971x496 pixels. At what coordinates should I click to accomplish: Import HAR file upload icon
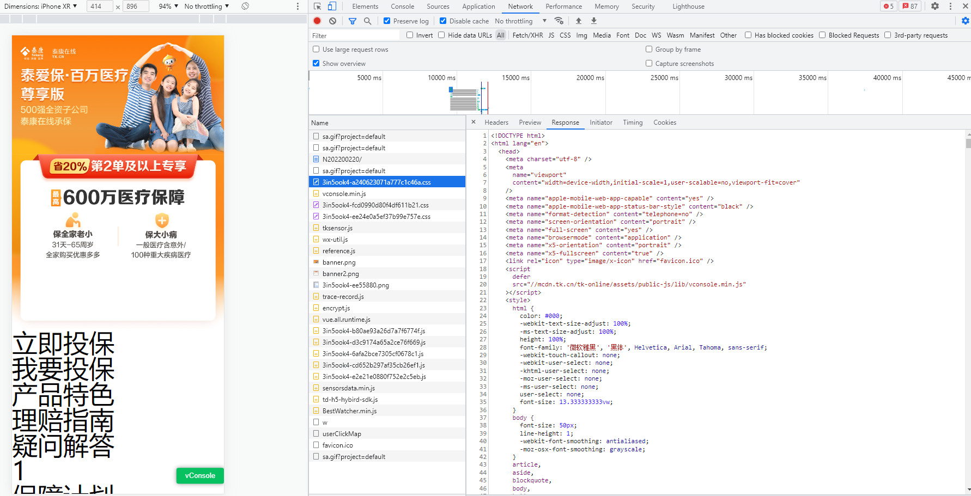pyautogui.click(x=579, y=21)
